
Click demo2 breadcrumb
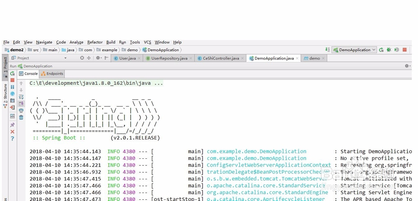[14, 50]
